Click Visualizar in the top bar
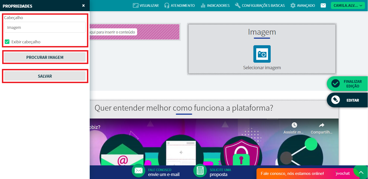The image size is (368, 179). click(x=146, y=5)
